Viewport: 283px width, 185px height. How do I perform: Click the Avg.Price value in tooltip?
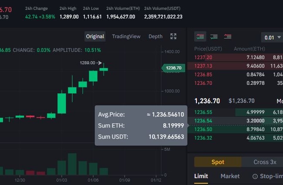[166, 114]
